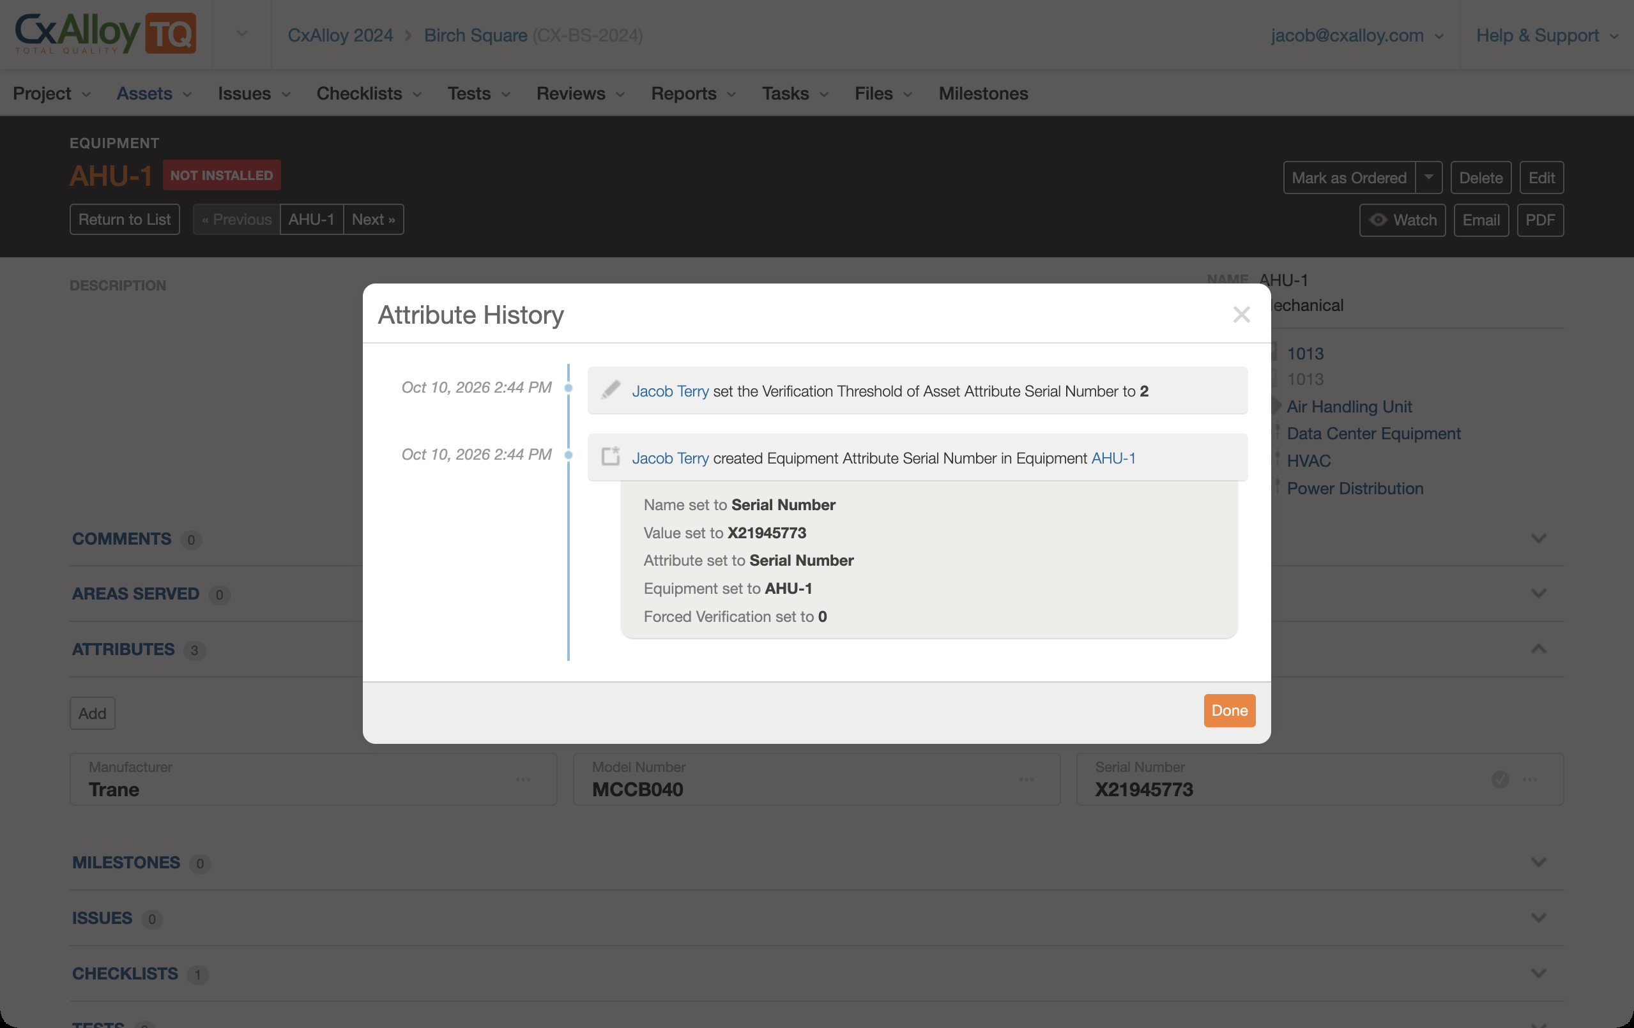Go to Milestones
1634x1028 pixels.
point(982,94)
